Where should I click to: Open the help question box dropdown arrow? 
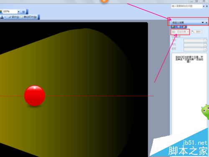[x=204, y=6]
